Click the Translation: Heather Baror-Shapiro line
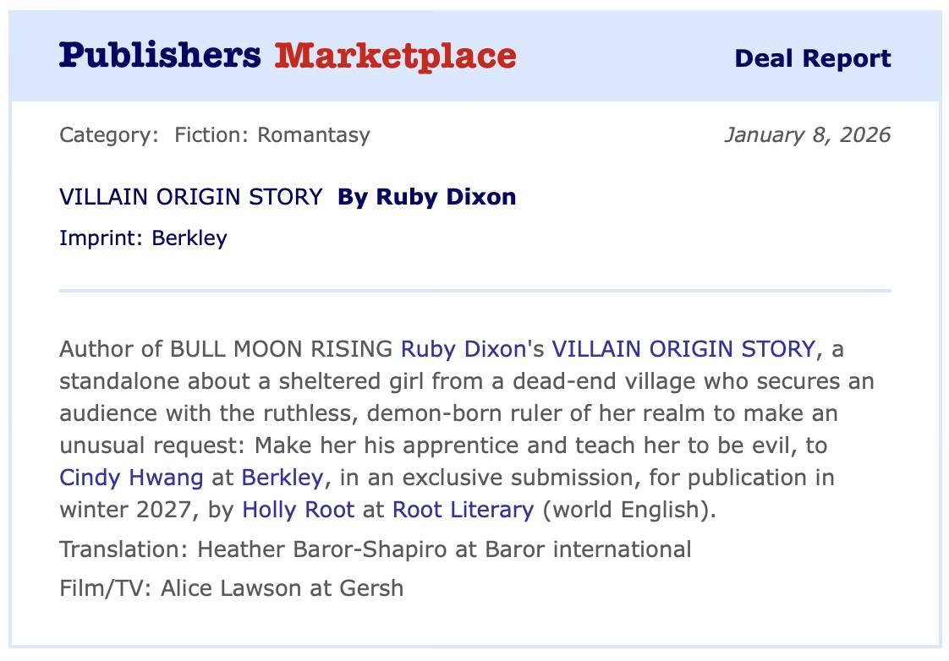 coord(375,549)
